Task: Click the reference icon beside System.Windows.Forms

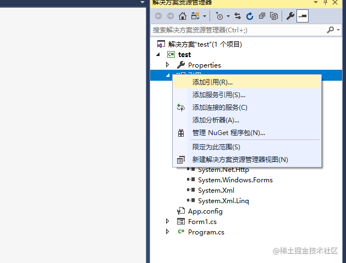Action: tap(191, 180)
